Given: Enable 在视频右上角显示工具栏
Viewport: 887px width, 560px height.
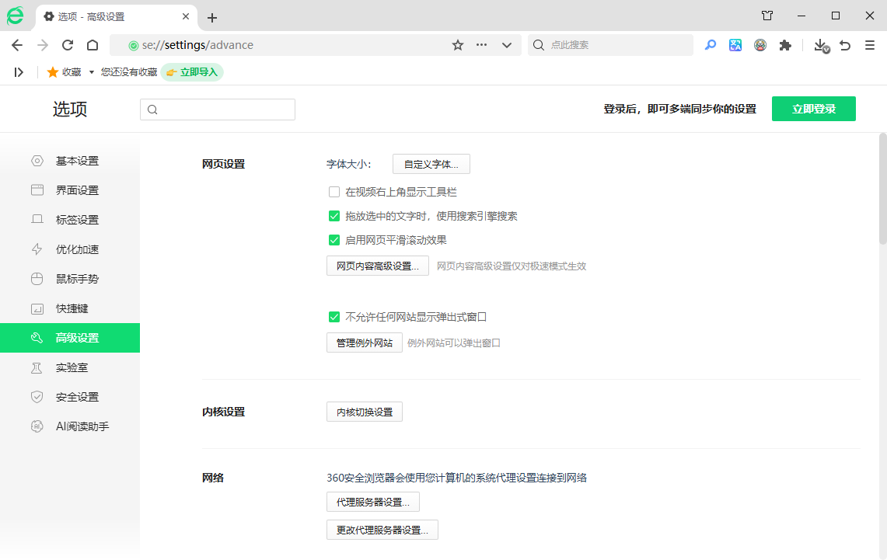Looking at the screenshot, I should point(334,191).
